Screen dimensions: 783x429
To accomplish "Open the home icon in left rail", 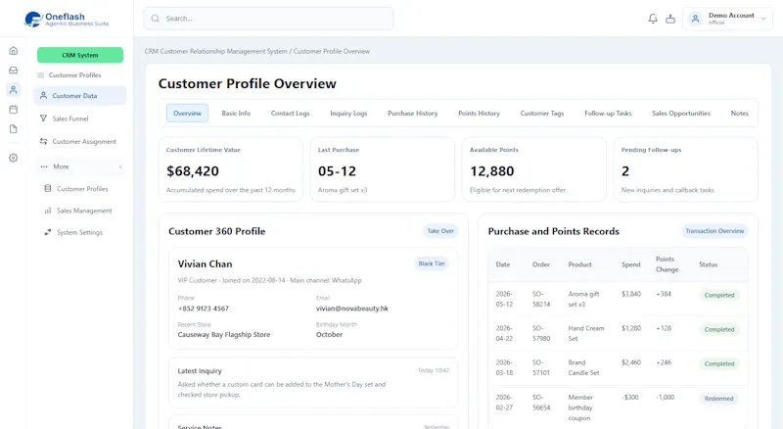I will coord(14,51).
